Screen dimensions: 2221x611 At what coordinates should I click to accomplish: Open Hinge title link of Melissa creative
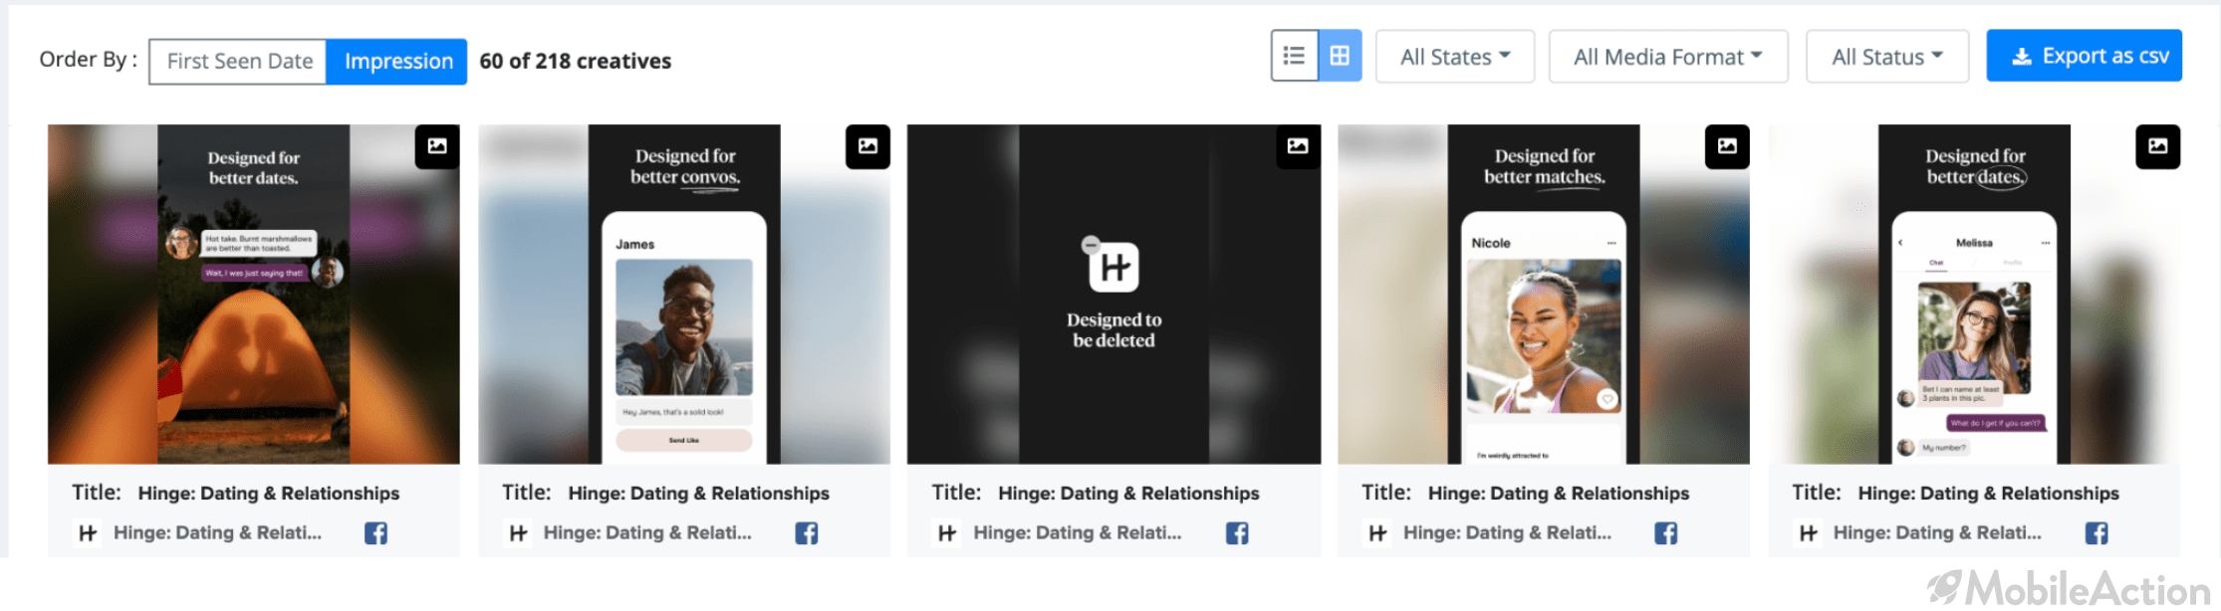coord(1989,494)
